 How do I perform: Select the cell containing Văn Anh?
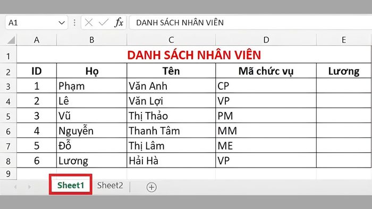coord(171,86)
